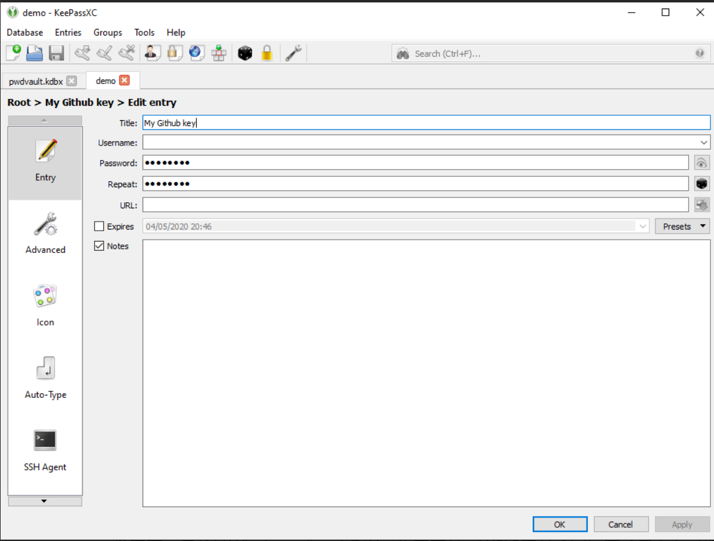The height and width of the screenshot is (541, 714).
Task: Click into the Password field
Action: (x=415, y=163)
